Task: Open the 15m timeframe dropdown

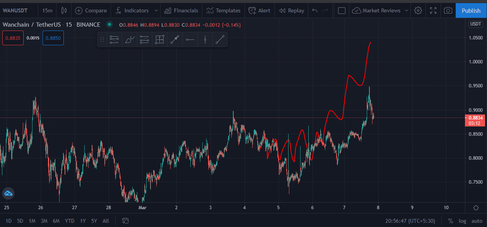Action: point(47,10)
